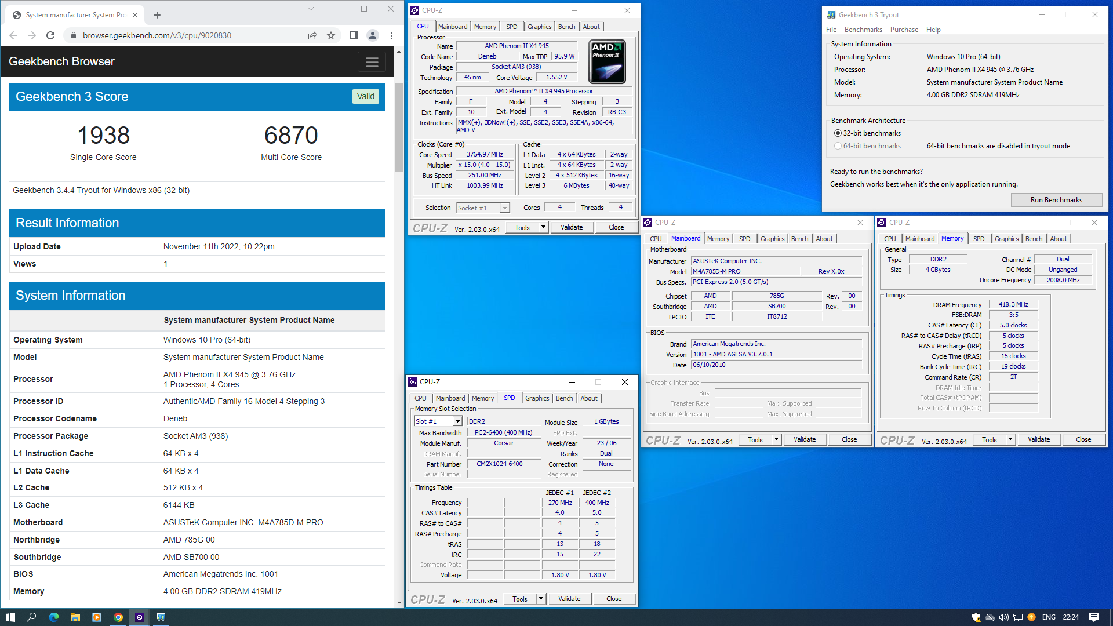
Task: Click the browser vertical scrollbar thumb
Action: (399, 128)
